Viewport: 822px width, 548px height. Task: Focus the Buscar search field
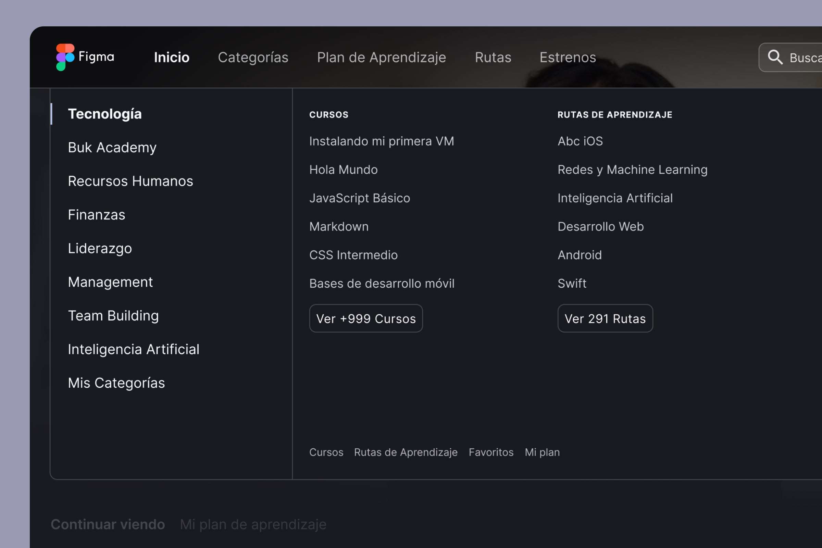[x=804, y=58]
